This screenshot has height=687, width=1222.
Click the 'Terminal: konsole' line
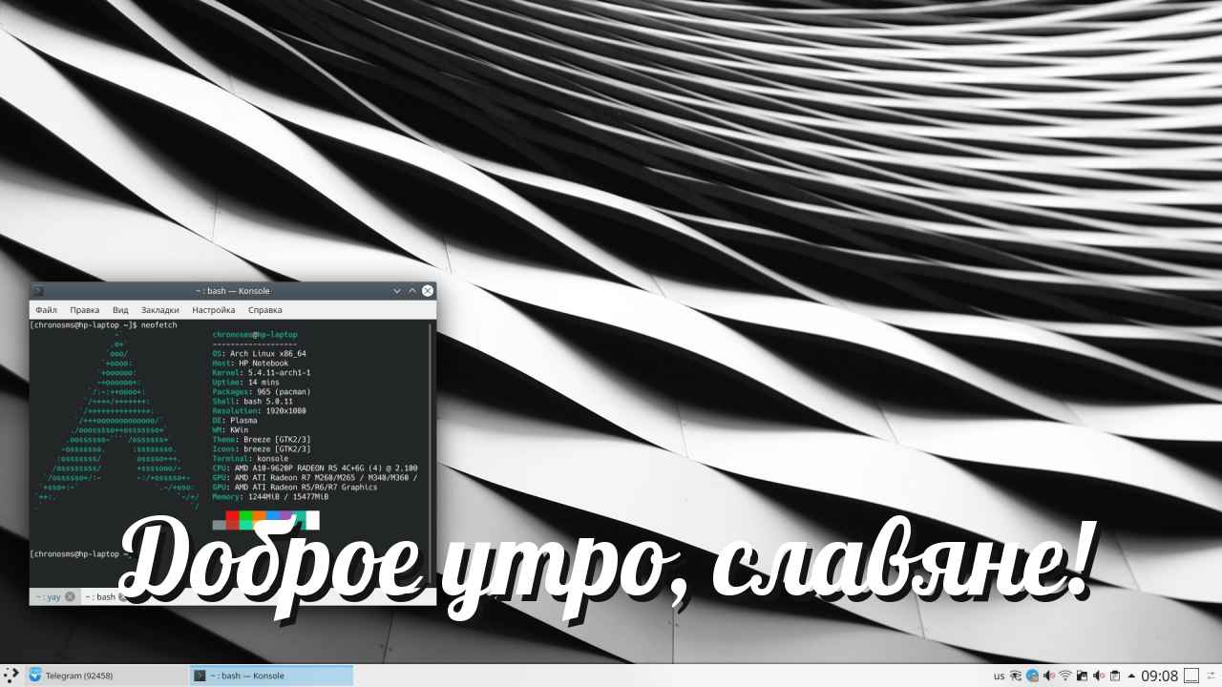[x=250, y=459]
